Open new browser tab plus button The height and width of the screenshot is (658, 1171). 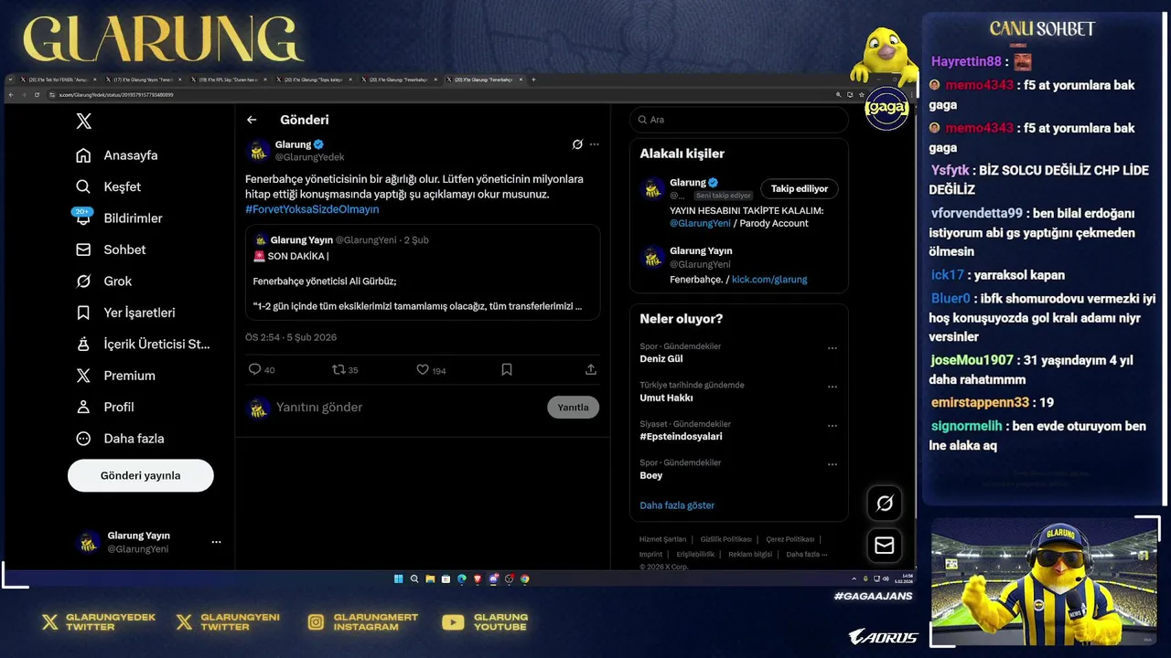(534, 80)
